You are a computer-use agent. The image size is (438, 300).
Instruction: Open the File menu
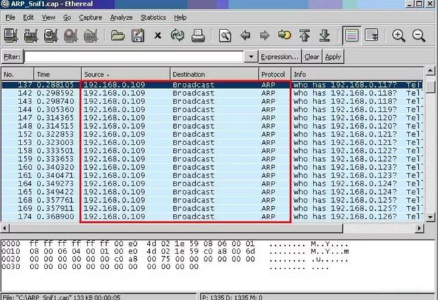10,18
